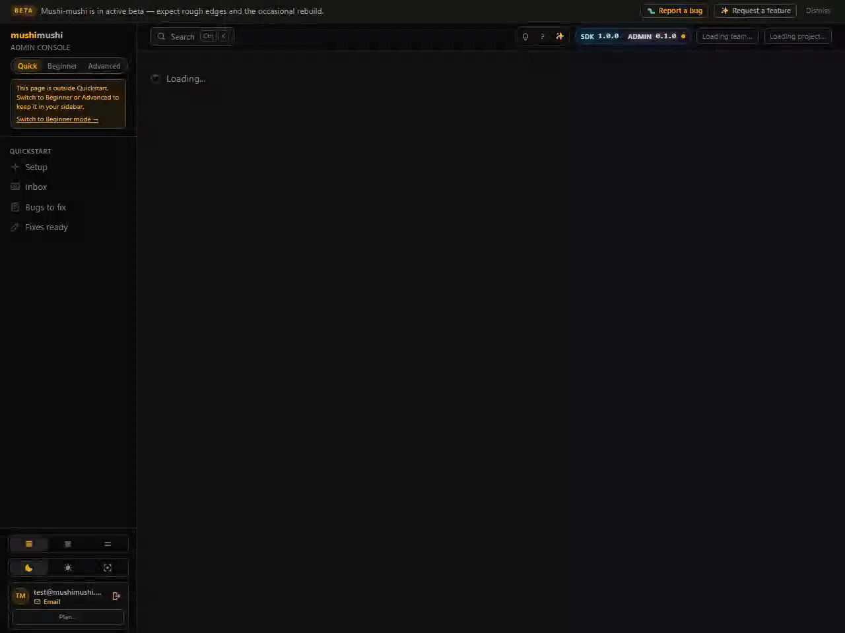Click the test@mushimushi account email
The height and width of the screenshot is (633, 845).
coord(67,592)
